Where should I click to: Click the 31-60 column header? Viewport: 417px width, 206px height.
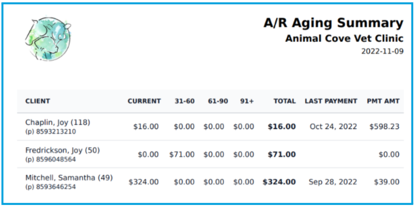pos(185,101)
